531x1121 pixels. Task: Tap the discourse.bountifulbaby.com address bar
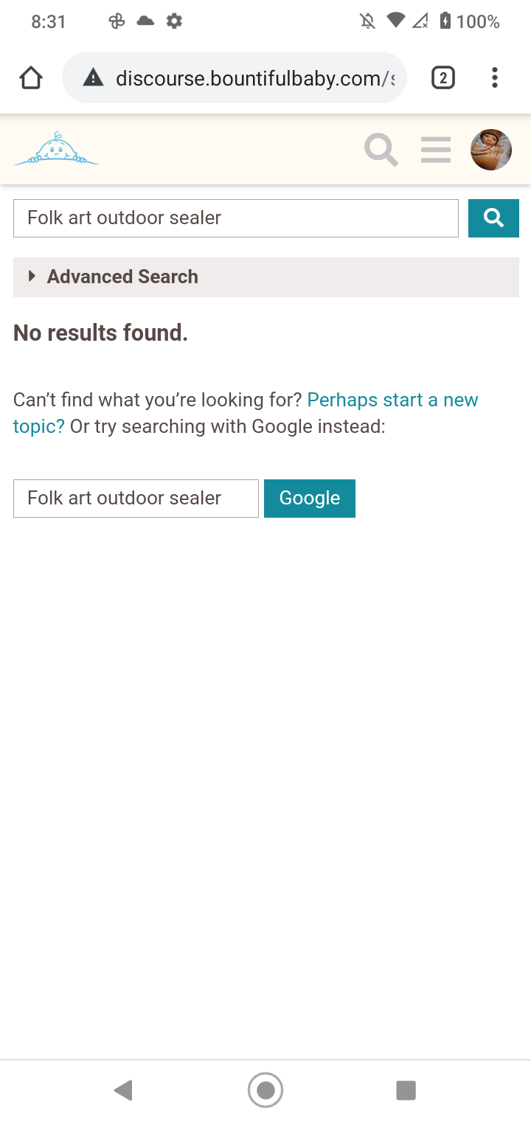pyautogui.click(x=235, y=77)
